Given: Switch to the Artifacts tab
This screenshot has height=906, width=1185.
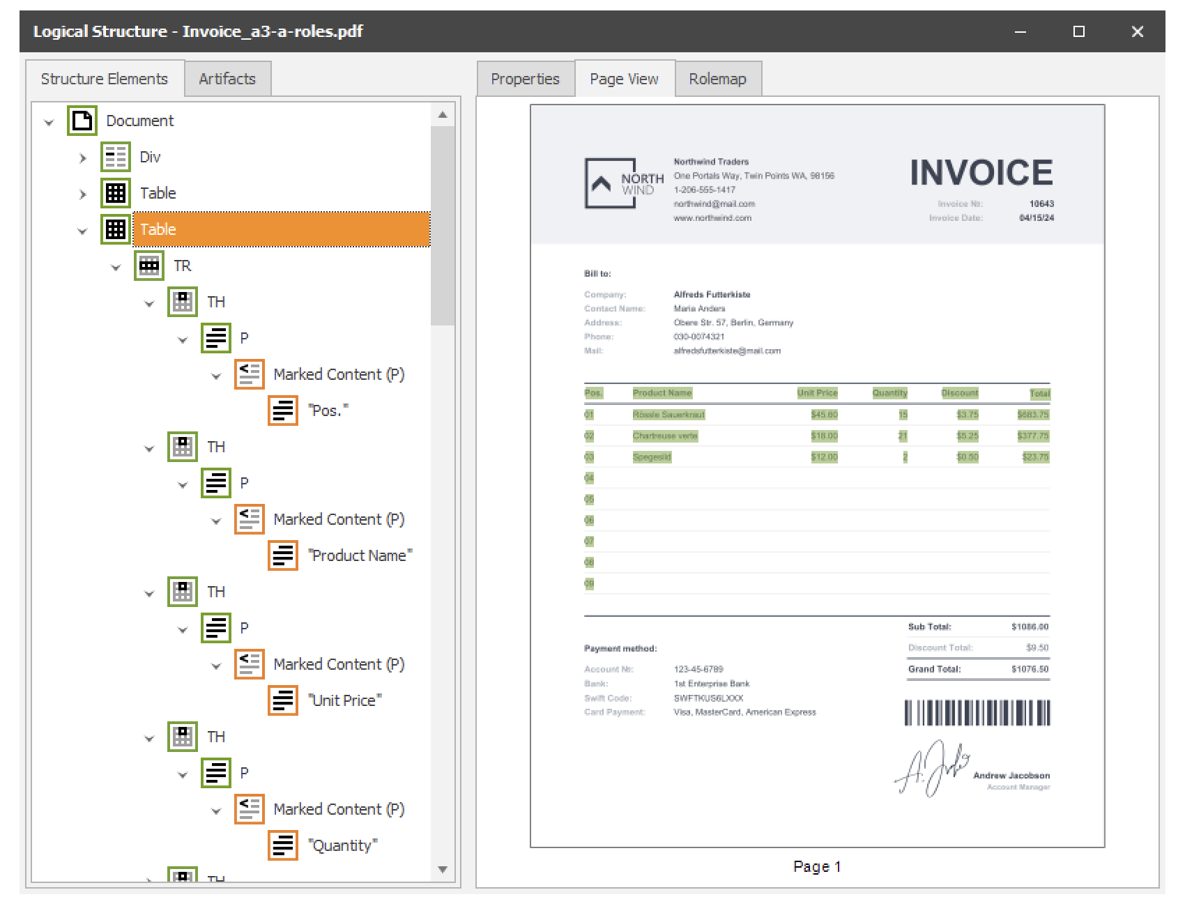Looking at the screenshot, I should coord(227,79).
